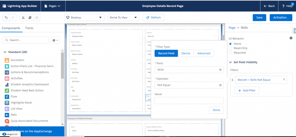Click the Refresh button
296x137 pixels.
[153, 18]
